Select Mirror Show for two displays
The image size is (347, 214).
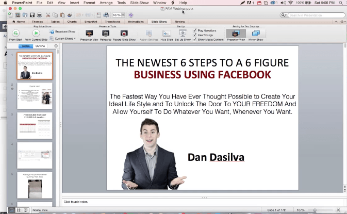256,35
